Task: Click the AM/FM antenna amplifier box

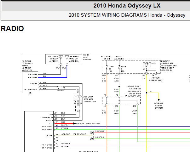Action: [30, 82]
